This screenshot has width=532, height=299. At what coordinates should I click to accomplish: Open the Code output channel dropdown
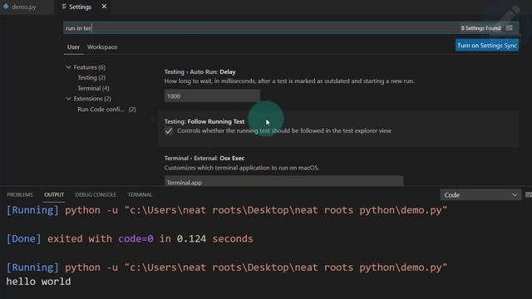click(x=480, y=195)
